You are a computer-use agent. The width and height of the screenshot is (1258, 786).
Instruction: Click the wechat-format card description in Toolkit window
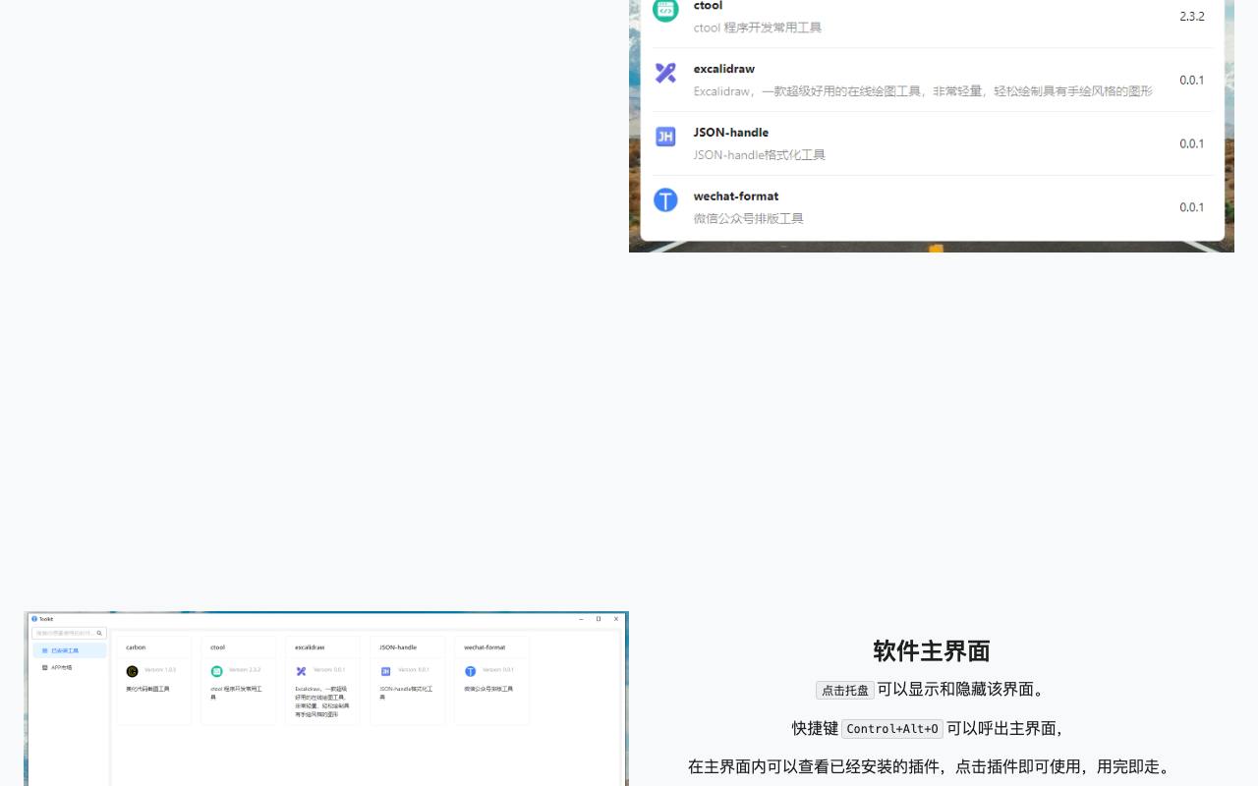[488, 689]
